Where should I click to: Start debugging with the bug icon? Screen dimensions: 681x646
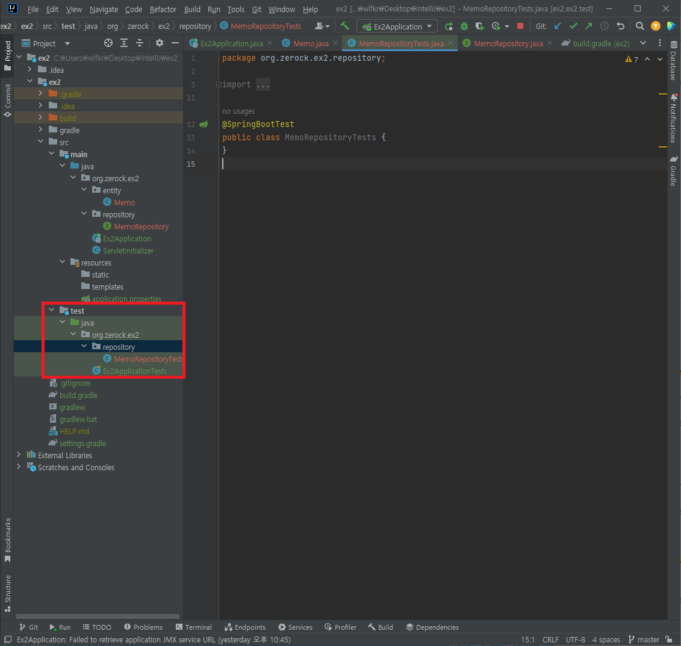pos(464,26)
